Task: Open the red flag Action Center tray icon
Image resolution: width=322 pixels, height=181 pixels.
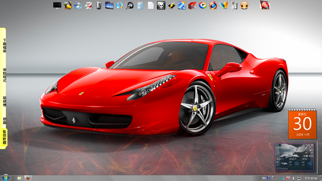Action: pos(288,178)
